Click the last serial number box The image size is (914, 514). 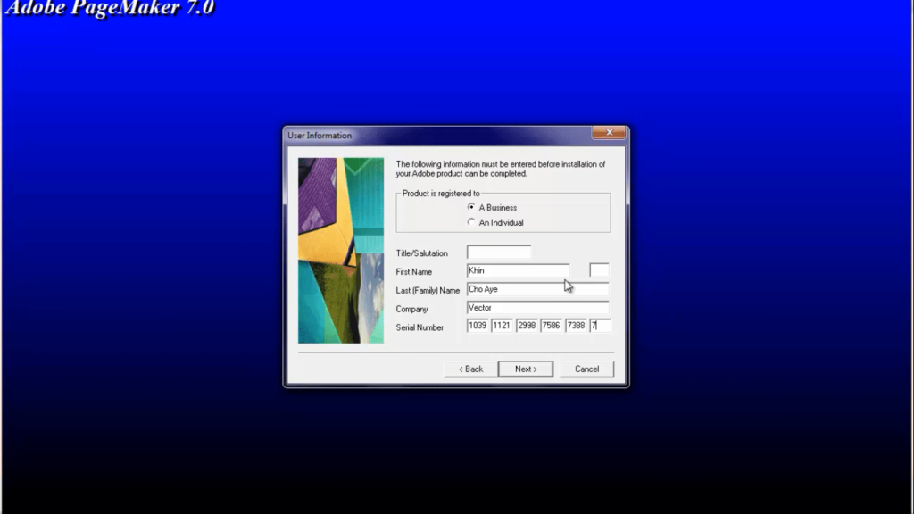click(601, 326)
